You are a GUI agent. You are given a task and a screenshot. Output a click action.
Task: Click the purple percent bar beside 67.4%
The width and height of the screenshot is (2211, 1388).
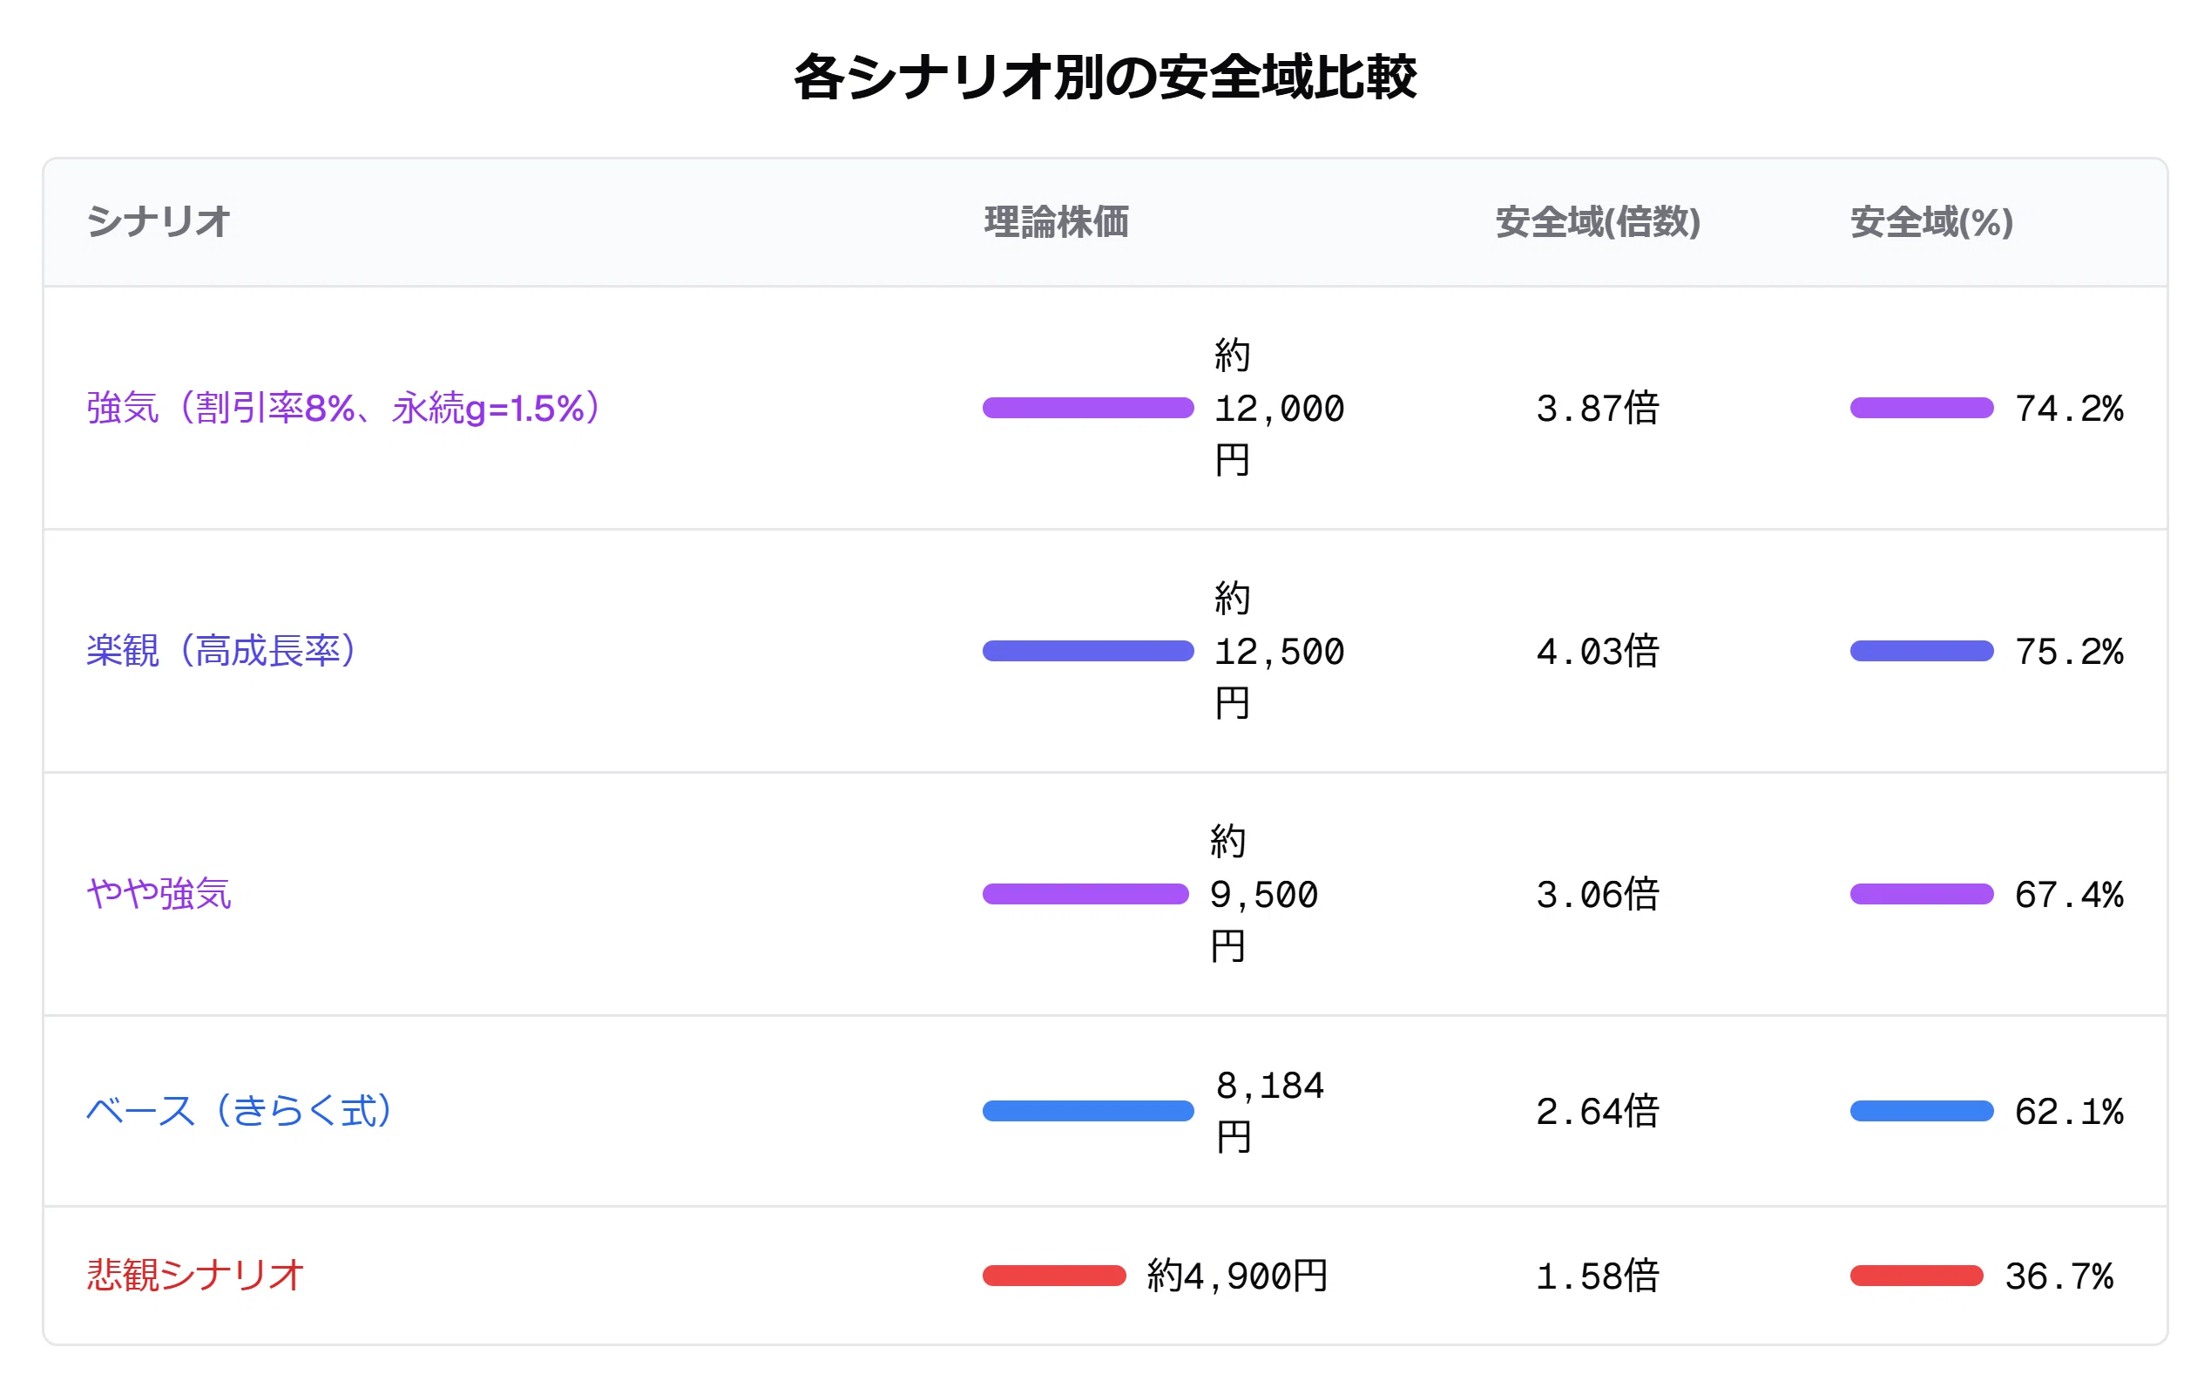[x=1922, y=894]
